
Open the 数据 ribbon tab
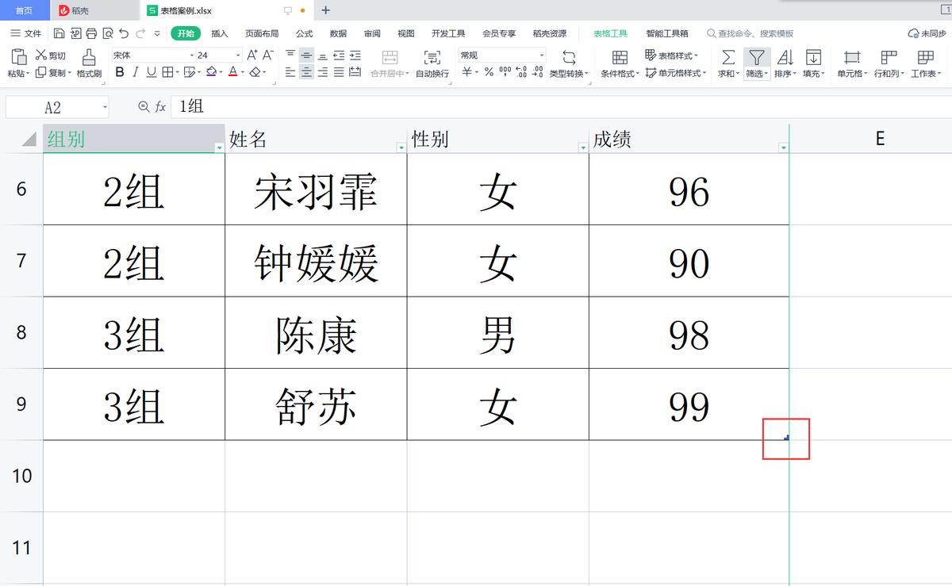pyautogui.click(x=337, y=33)
